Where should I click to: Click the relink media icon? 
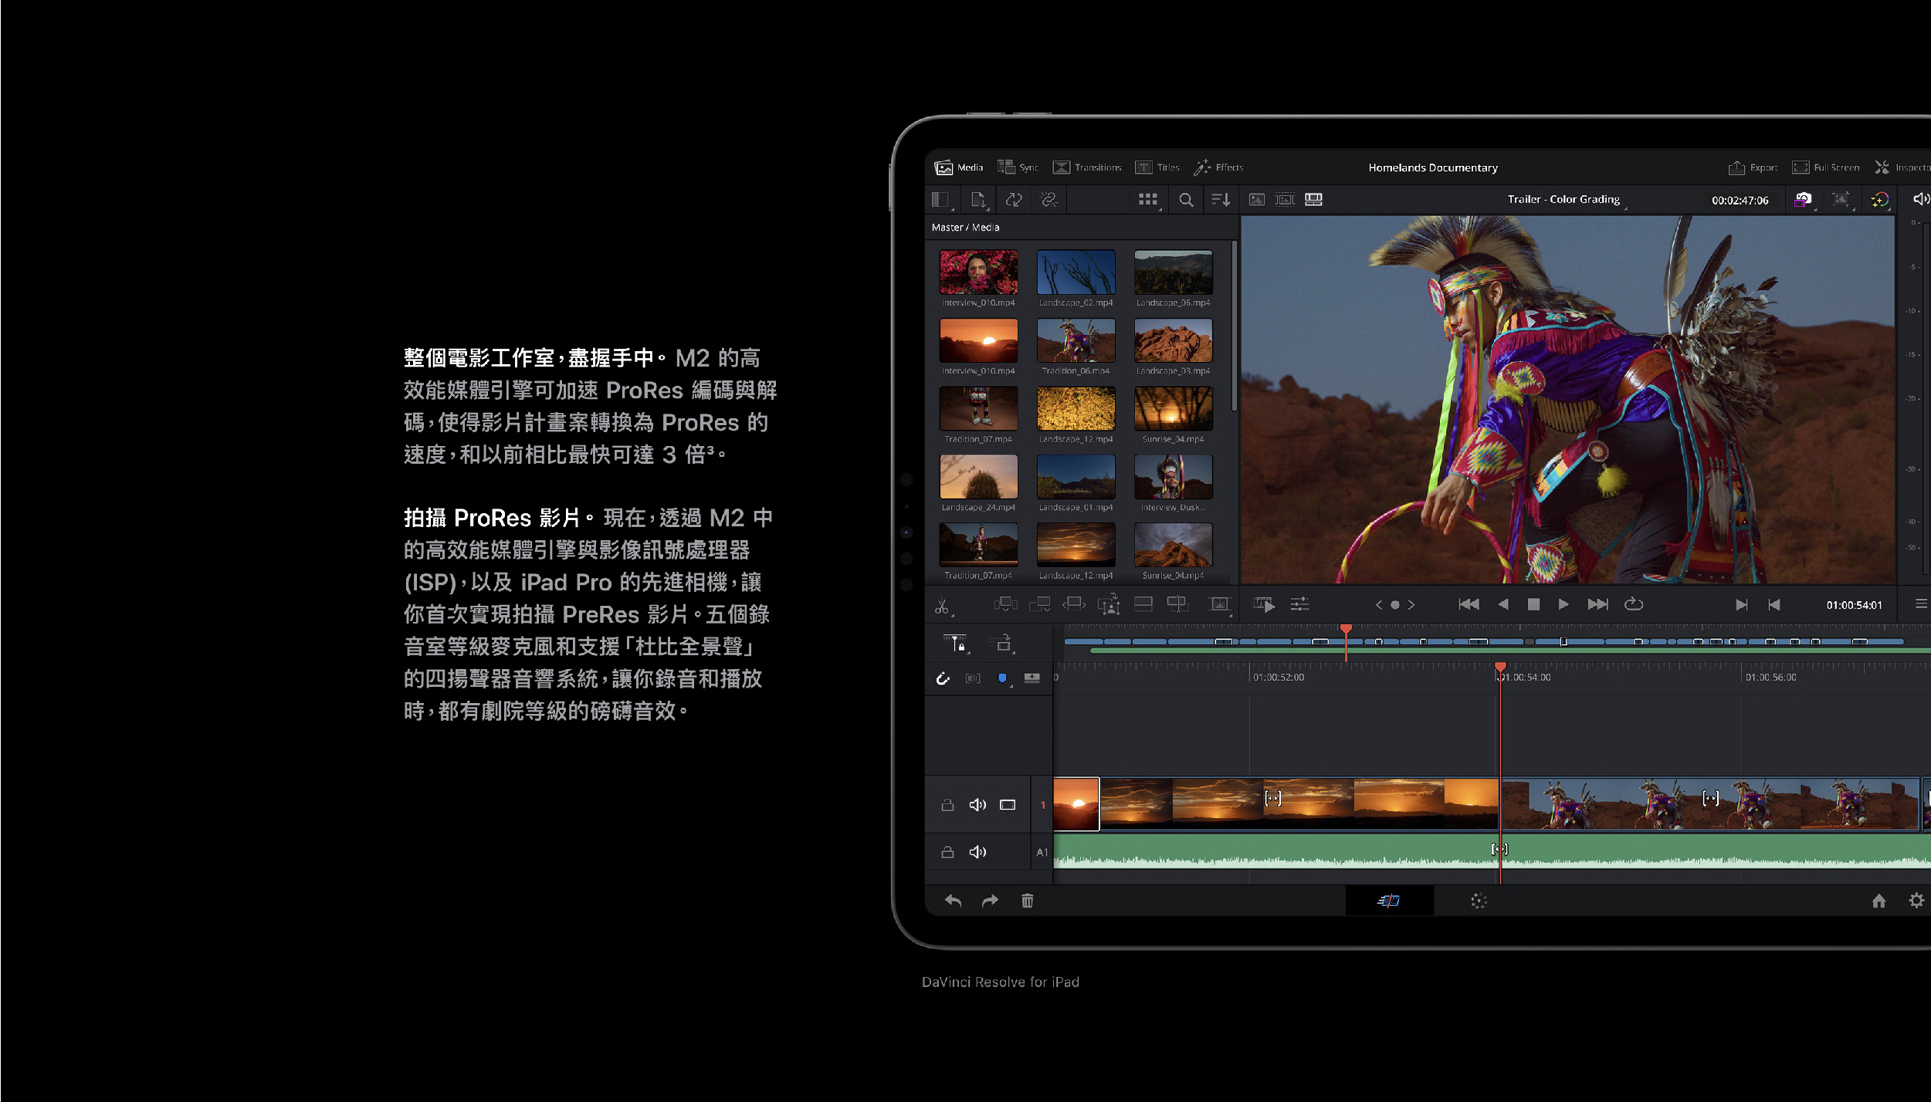1048,200
